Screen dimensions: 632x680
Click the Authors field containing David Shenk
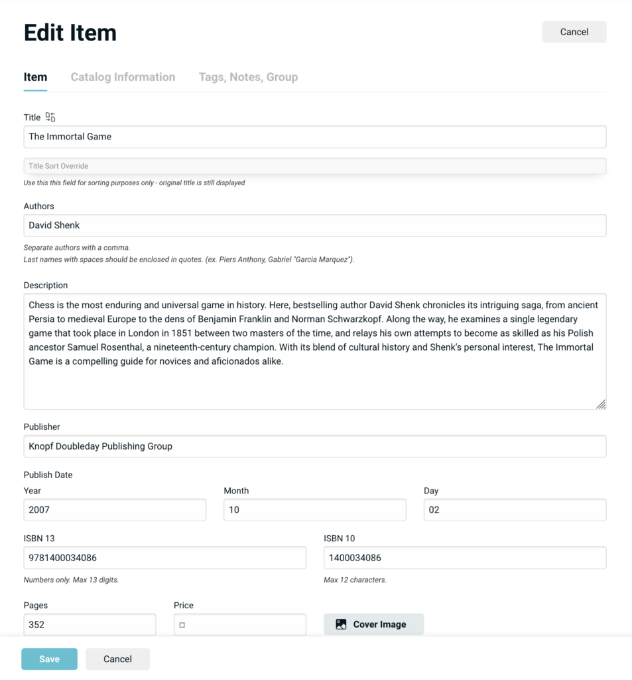(314, 225)
